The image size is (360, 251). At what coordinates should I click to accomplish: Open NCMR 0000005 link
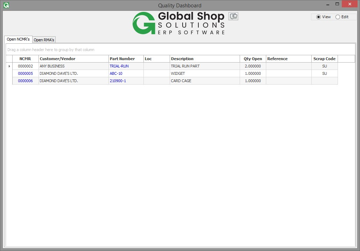pyautogui.click(x=26, y=73)
